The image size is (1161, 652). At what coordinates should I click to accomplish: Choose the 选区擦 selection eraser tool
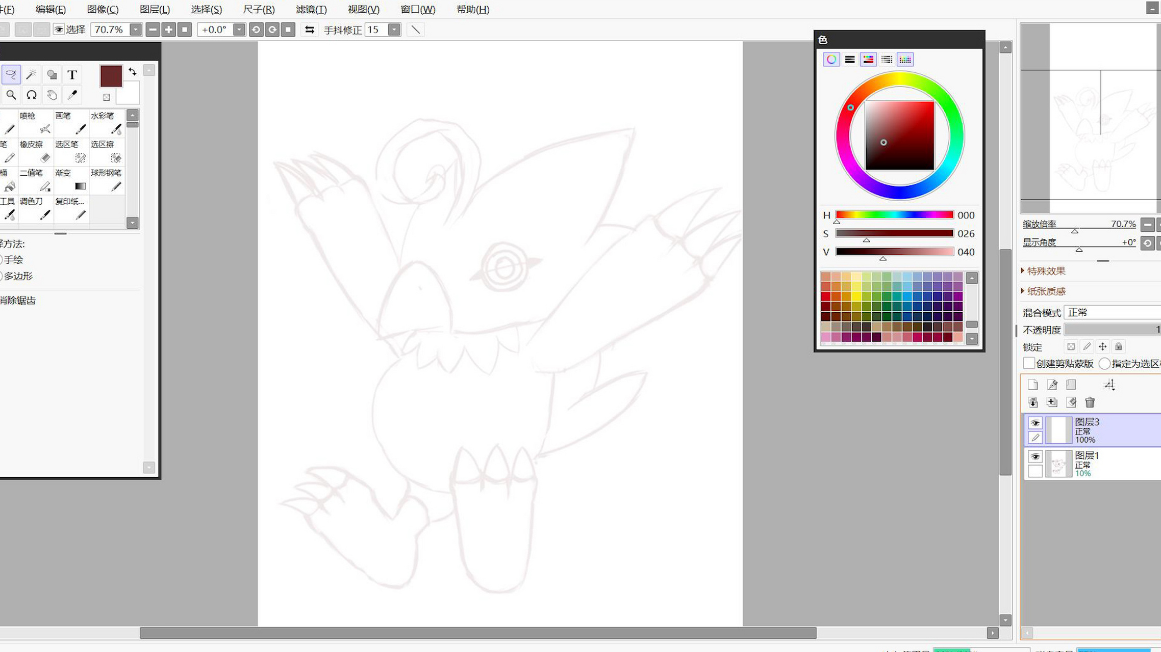pyautogui.click(x=107, y=152)
